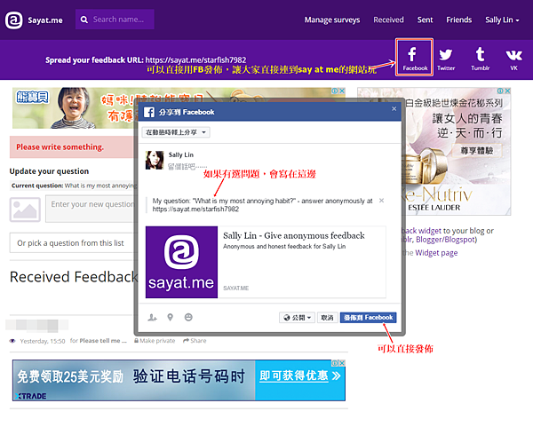Close the Estee Lauder ad X icon
Image resolution: width=533 pixels, height=427 pixels.
[x=507, y=91]
